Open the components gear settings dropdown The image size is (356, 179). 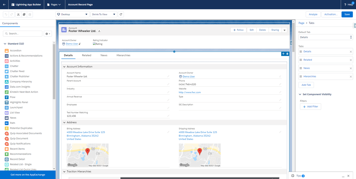[x=48, y=34]
